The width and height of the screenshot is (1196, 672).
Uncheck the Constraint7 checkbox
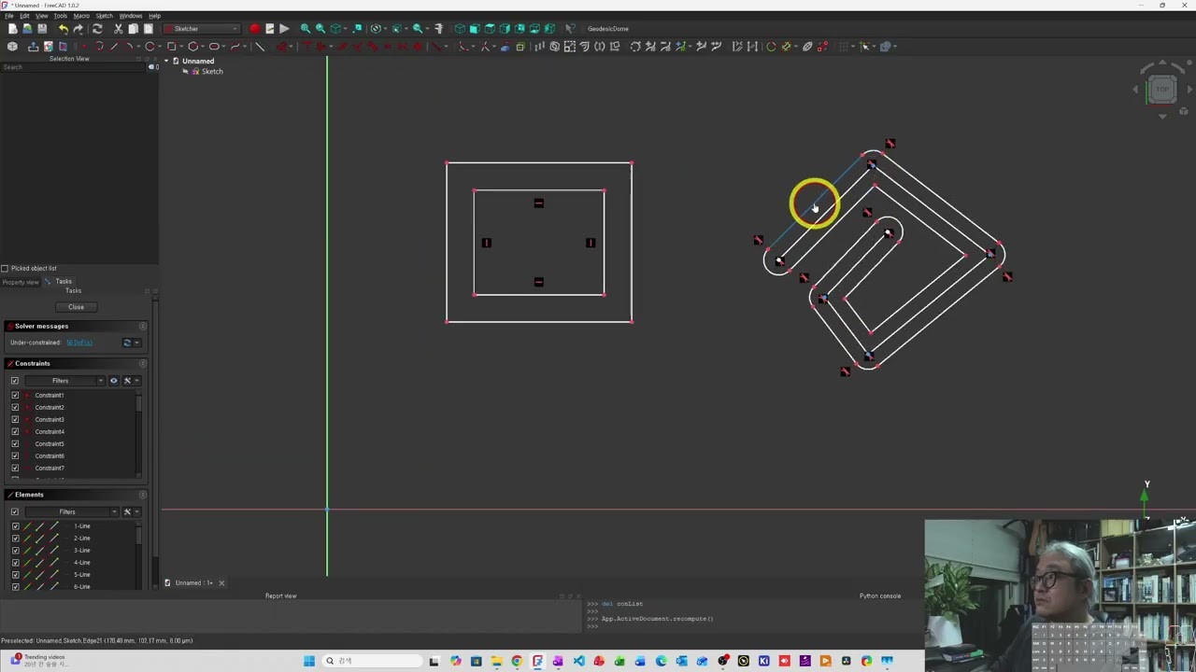click(15, 468)
